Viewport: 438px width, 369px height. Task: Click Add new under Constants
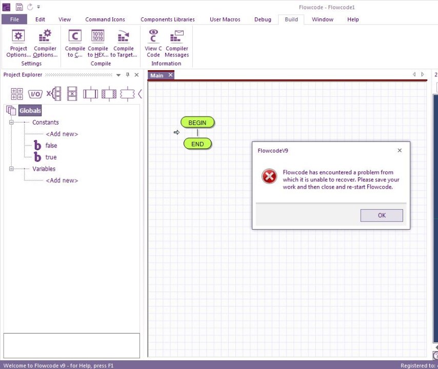point(62,134)
